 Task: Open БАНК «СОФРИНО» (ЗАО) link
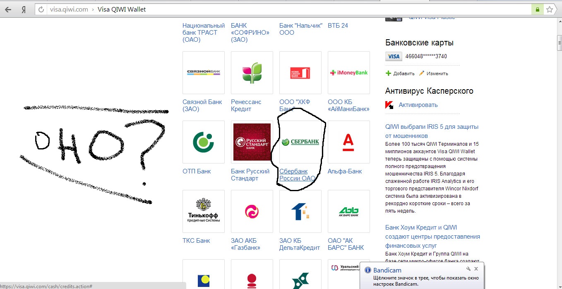(250, 33)
